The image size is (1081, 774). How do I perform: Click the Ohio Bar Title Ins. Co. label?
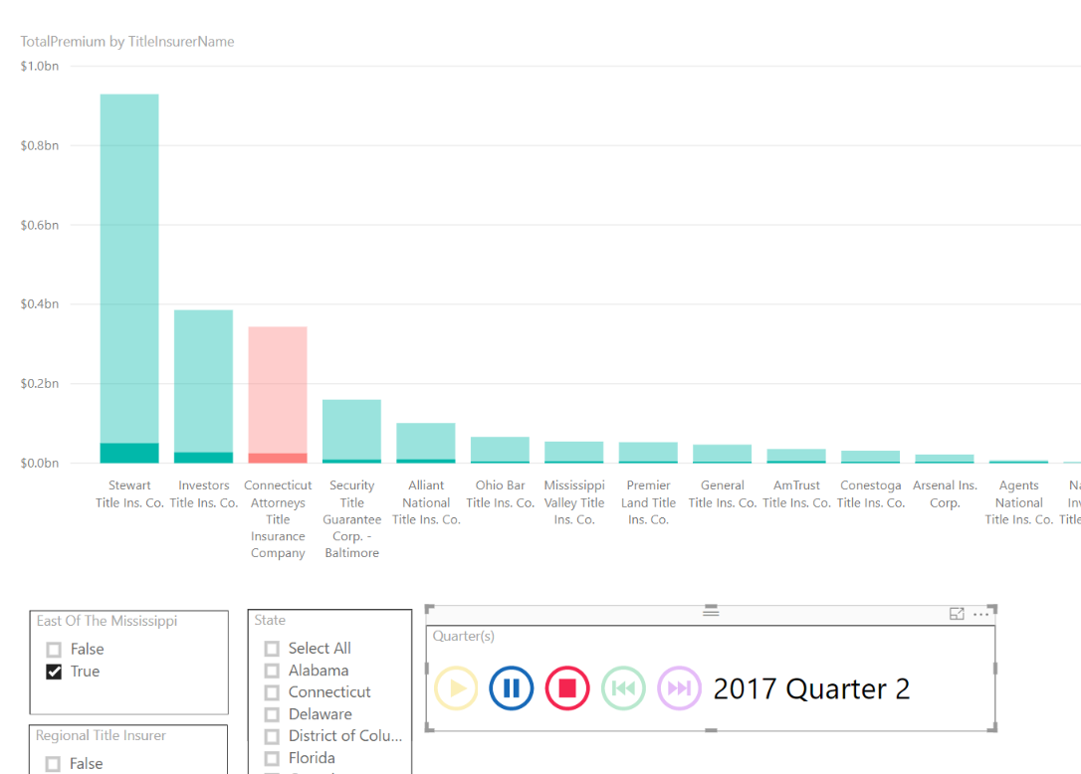[x=500, y=494]
